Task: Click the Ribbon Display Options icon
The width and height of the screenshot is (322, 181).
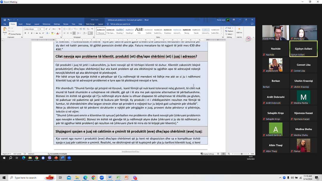Action: [234, 20]
